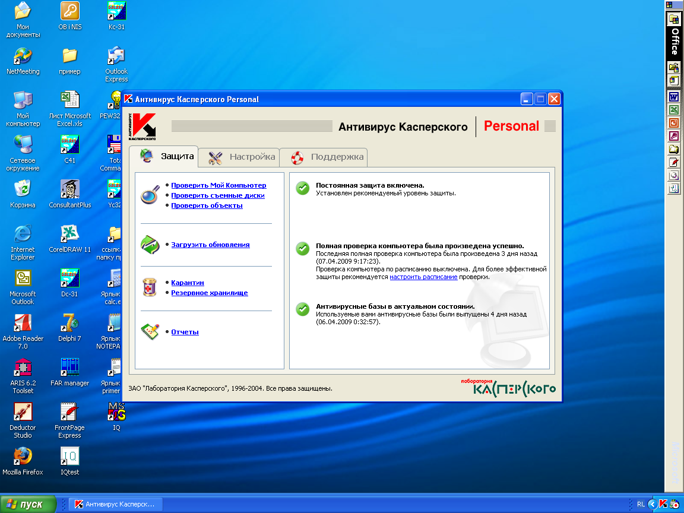684x513 pixels.
Task: Launch Word from the Office bar
Action: tap(674, 96)
